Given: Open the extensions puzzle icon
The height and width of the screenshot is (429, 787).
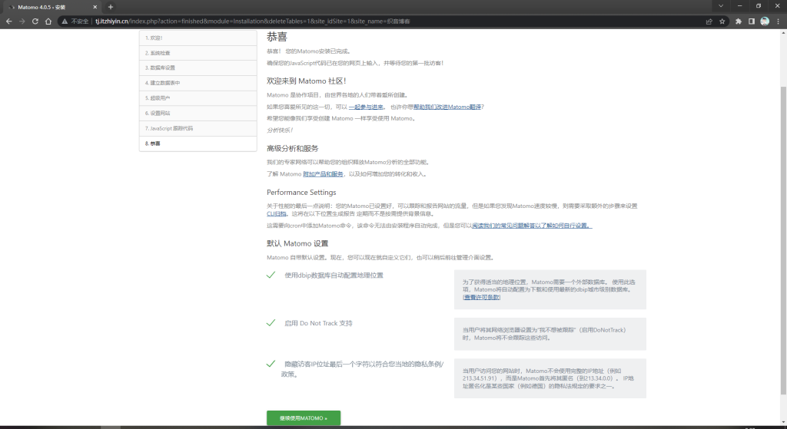Looking at the screenshot, I should pyautogui.click(x=739, y=21).
